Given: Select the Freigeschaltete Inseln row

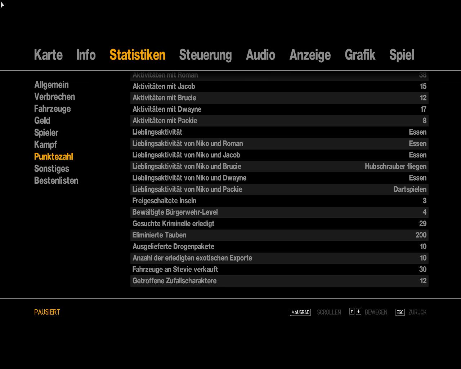Looking at the screenshot, I should coord(279,201).
